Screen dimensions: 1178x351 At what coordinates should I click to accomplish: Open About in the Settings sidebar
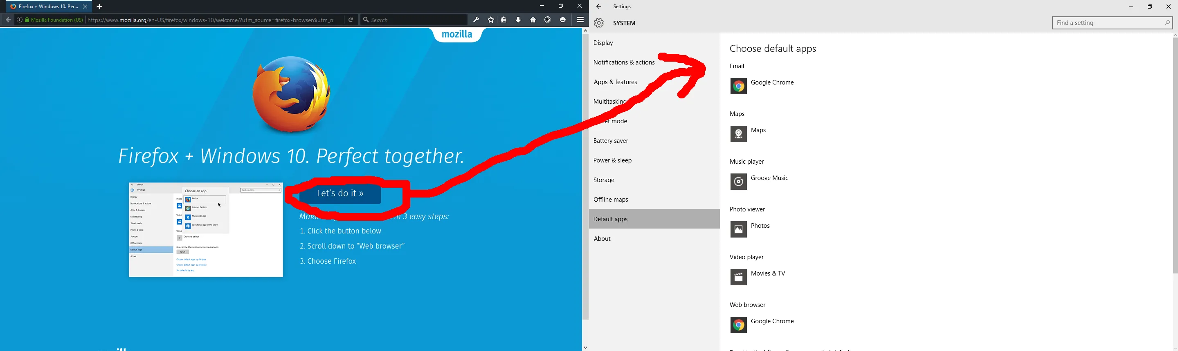point(654,239)
